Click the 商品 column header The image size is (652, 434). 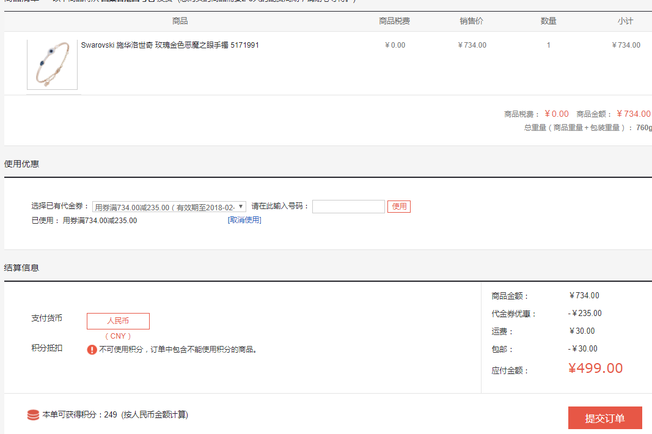(180, 21)
